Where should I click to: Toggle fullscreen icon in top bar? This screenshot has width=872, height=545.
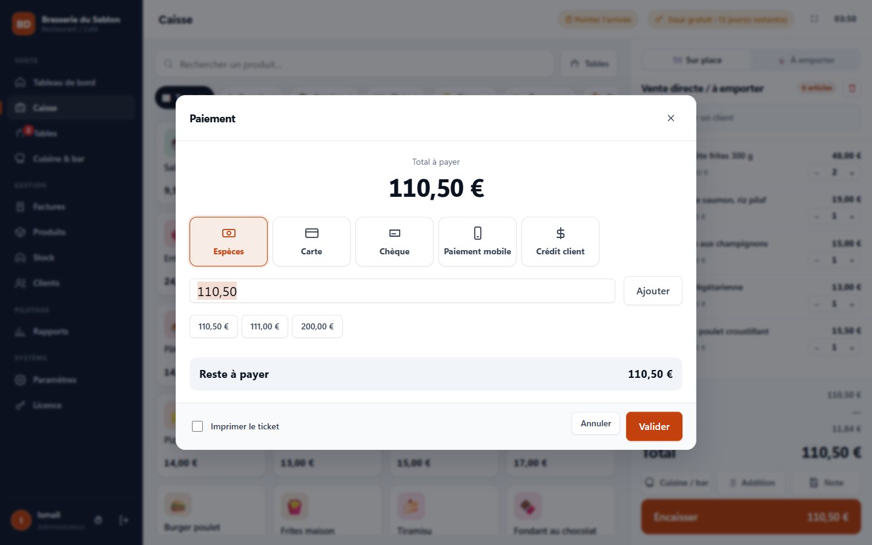[x=814, y=19]
